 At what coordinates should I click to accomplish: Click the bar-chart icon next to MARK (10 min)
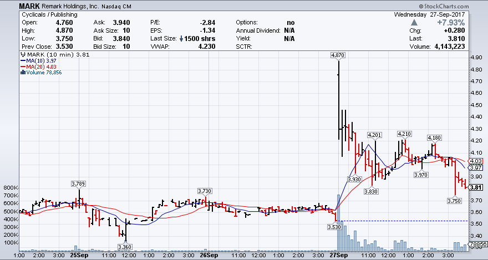coord(22,55)
